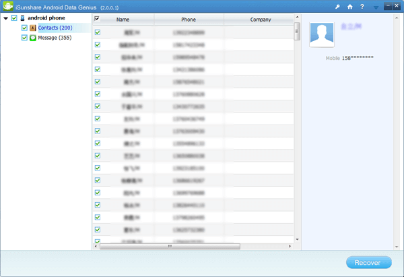This screenshot has width=404, height=277.
Task: Click the key register icon in title bar
Action: tap(337, 7)
